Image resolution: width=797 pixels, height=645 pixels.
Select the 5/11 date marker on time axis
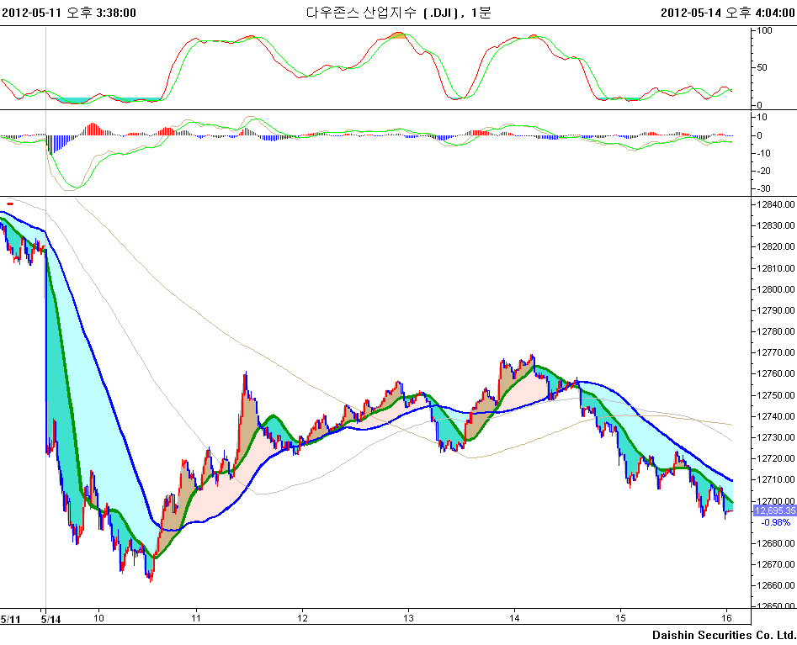click(x=10, y=619)
